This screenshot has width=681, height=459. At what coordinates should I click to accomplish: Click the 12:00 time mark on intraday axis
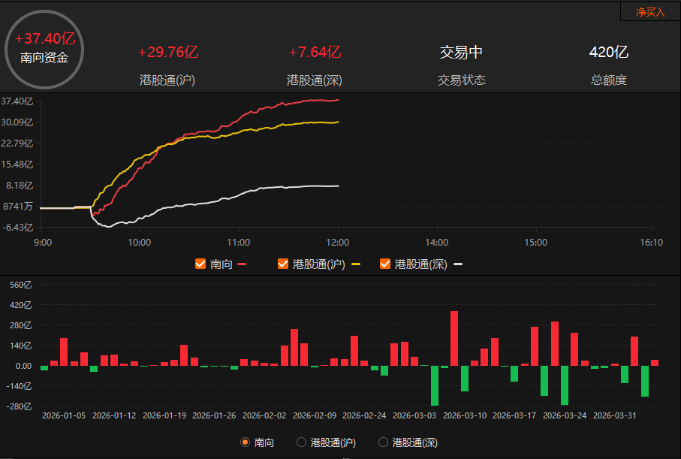[338, 243]
